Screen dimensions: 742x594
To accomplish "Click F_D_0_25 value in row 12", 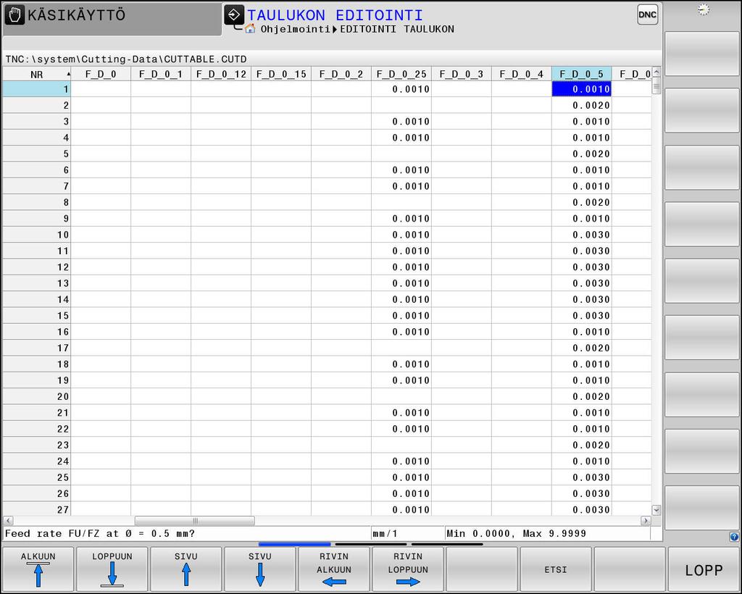I will [401, 267].
